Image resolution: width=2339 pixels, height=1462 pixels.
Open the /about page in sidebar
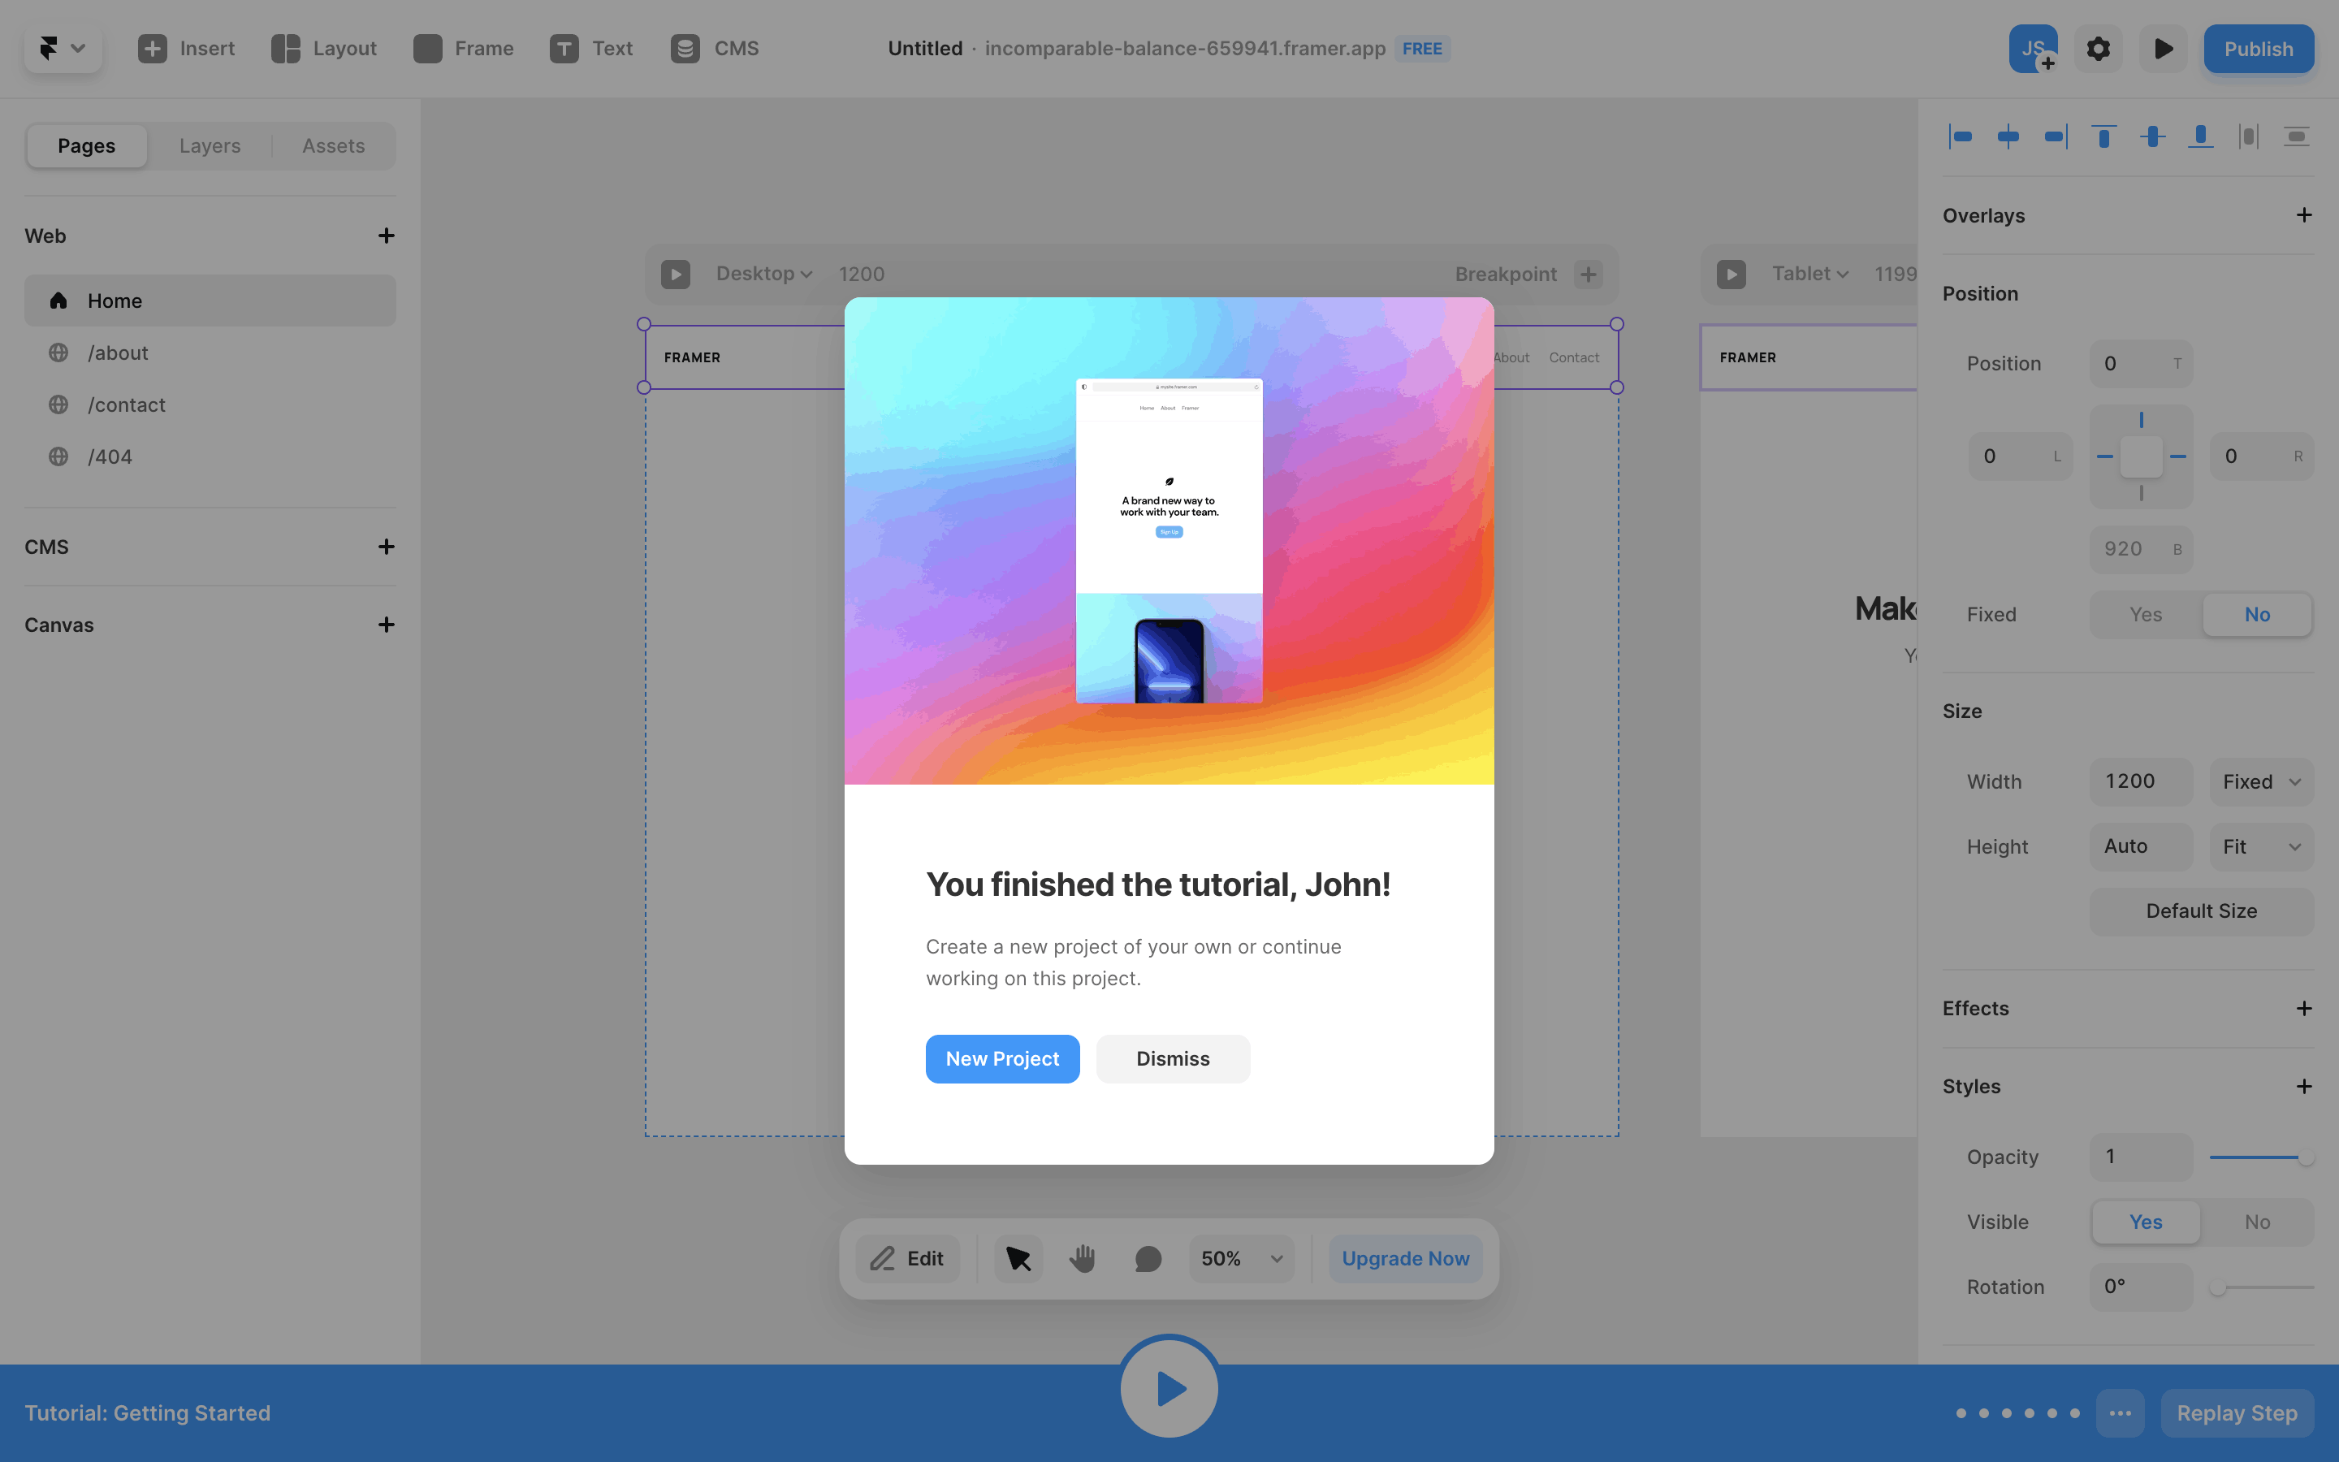(118, 353)
